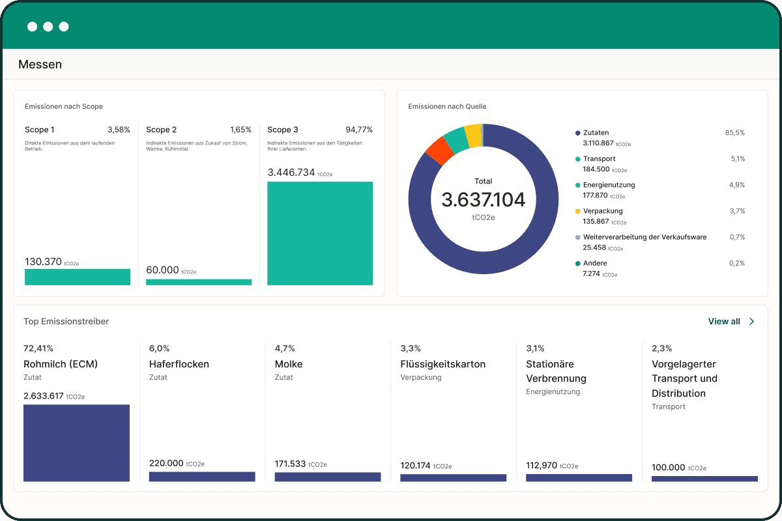Open the View all link
The image size is (782, 521).
tap(724, 321)
